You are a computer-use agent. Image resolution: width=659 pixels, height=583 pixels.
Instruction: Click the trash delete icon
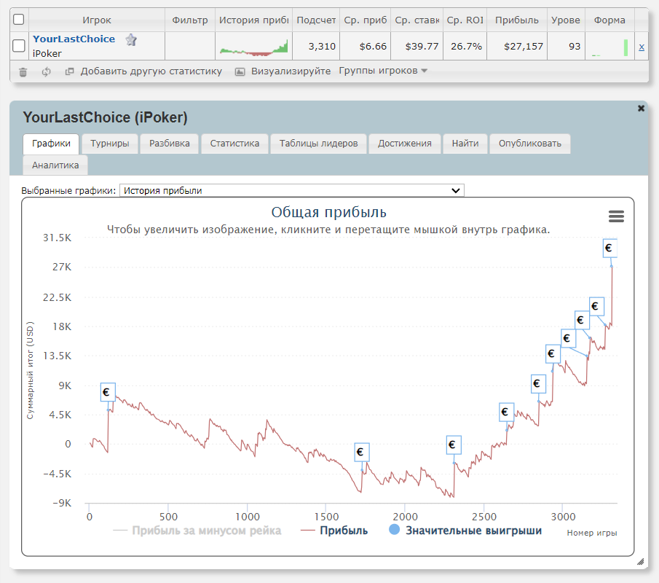tap(23, 71)
